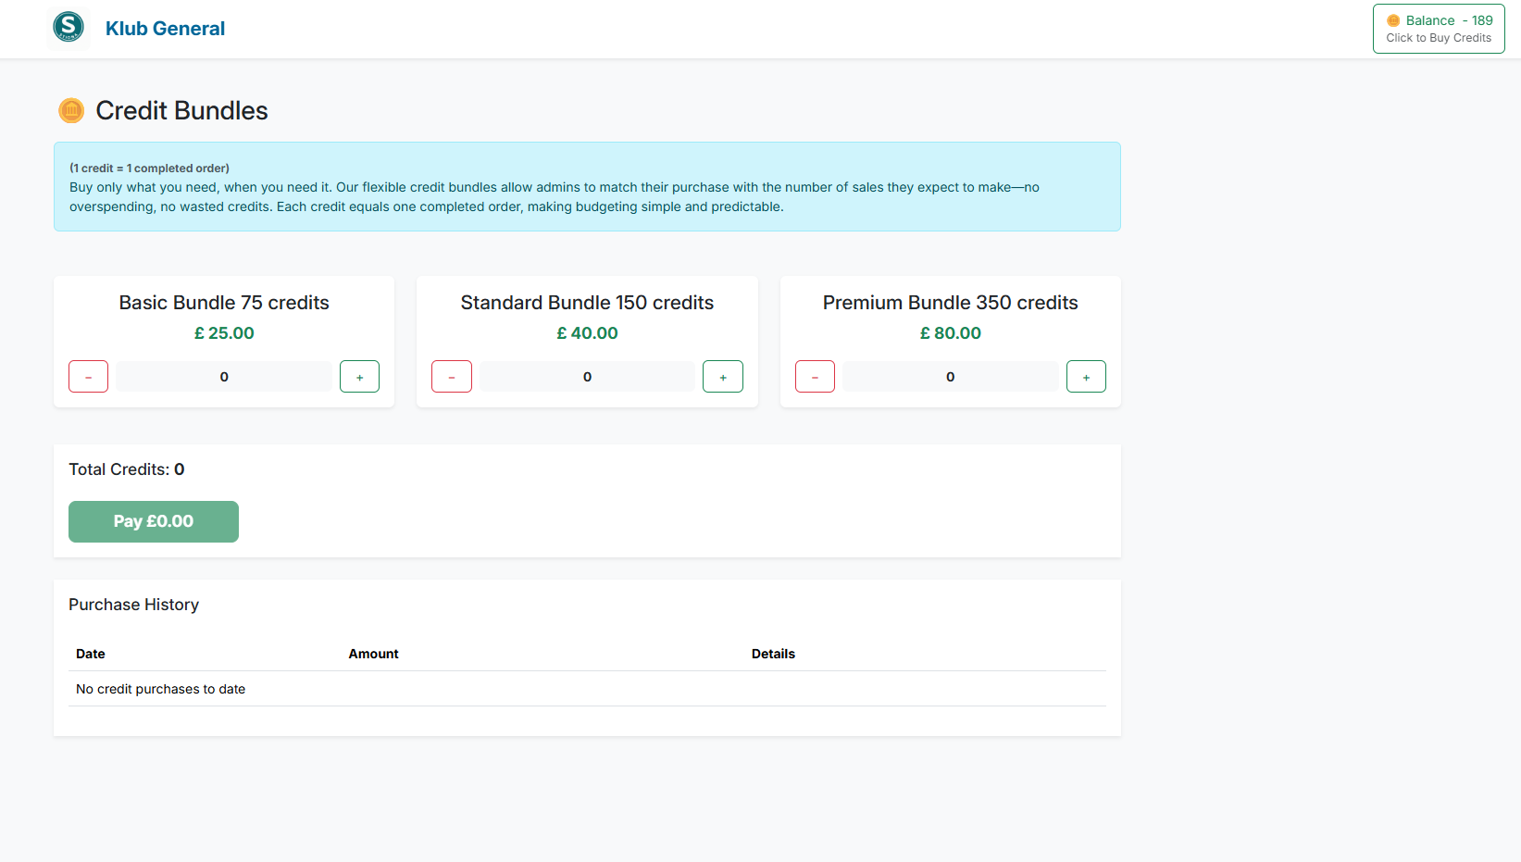Click the Standard Bundle quantity field
Image resolution: width=1521 pixels, height=862 pixels.
coord(587,376)
